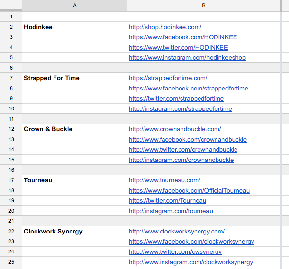
Task: Open the twitter.com/strappedfortime link
Action: click(176, 99)
